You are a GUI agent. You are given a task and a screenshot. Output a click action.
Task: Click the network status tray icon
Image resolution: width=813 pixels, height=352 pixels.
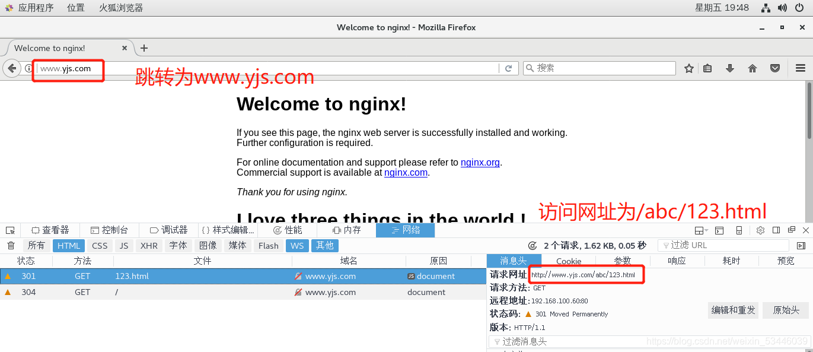pos(766,8)
